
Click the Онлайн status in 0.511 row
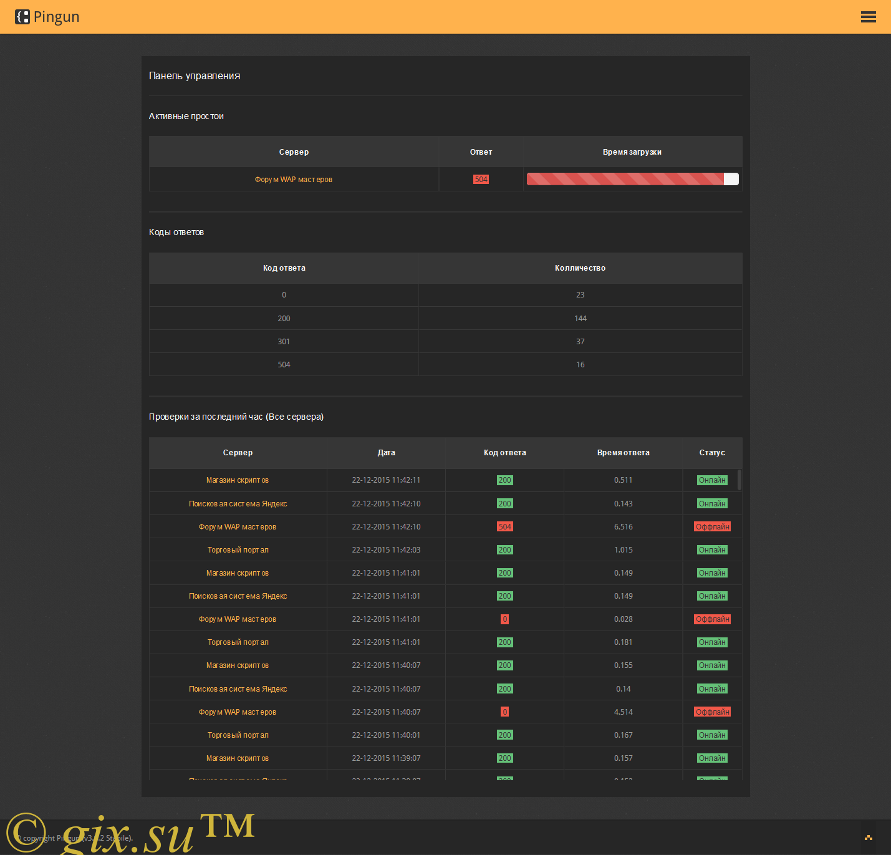point(712,480)
